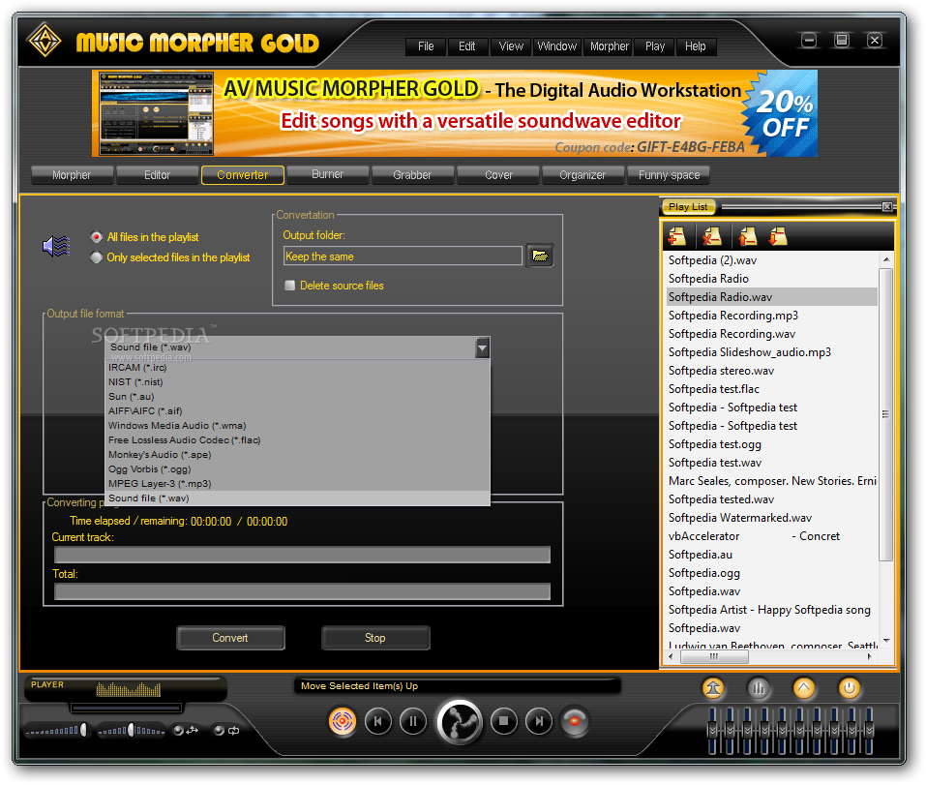Open the 20% OFF banner advertisement

pyautogui.click(x=454, y=113)
